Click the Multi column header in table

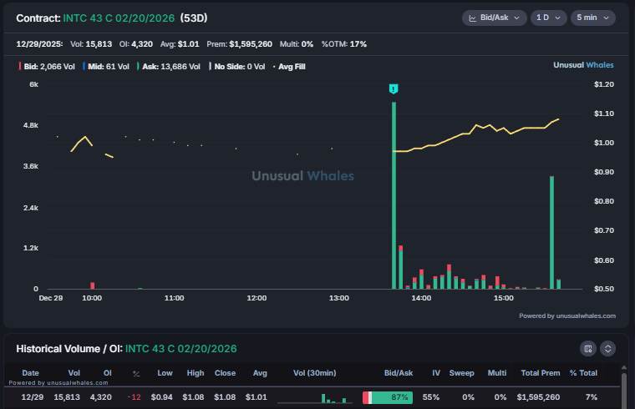(x=497, y=373)
